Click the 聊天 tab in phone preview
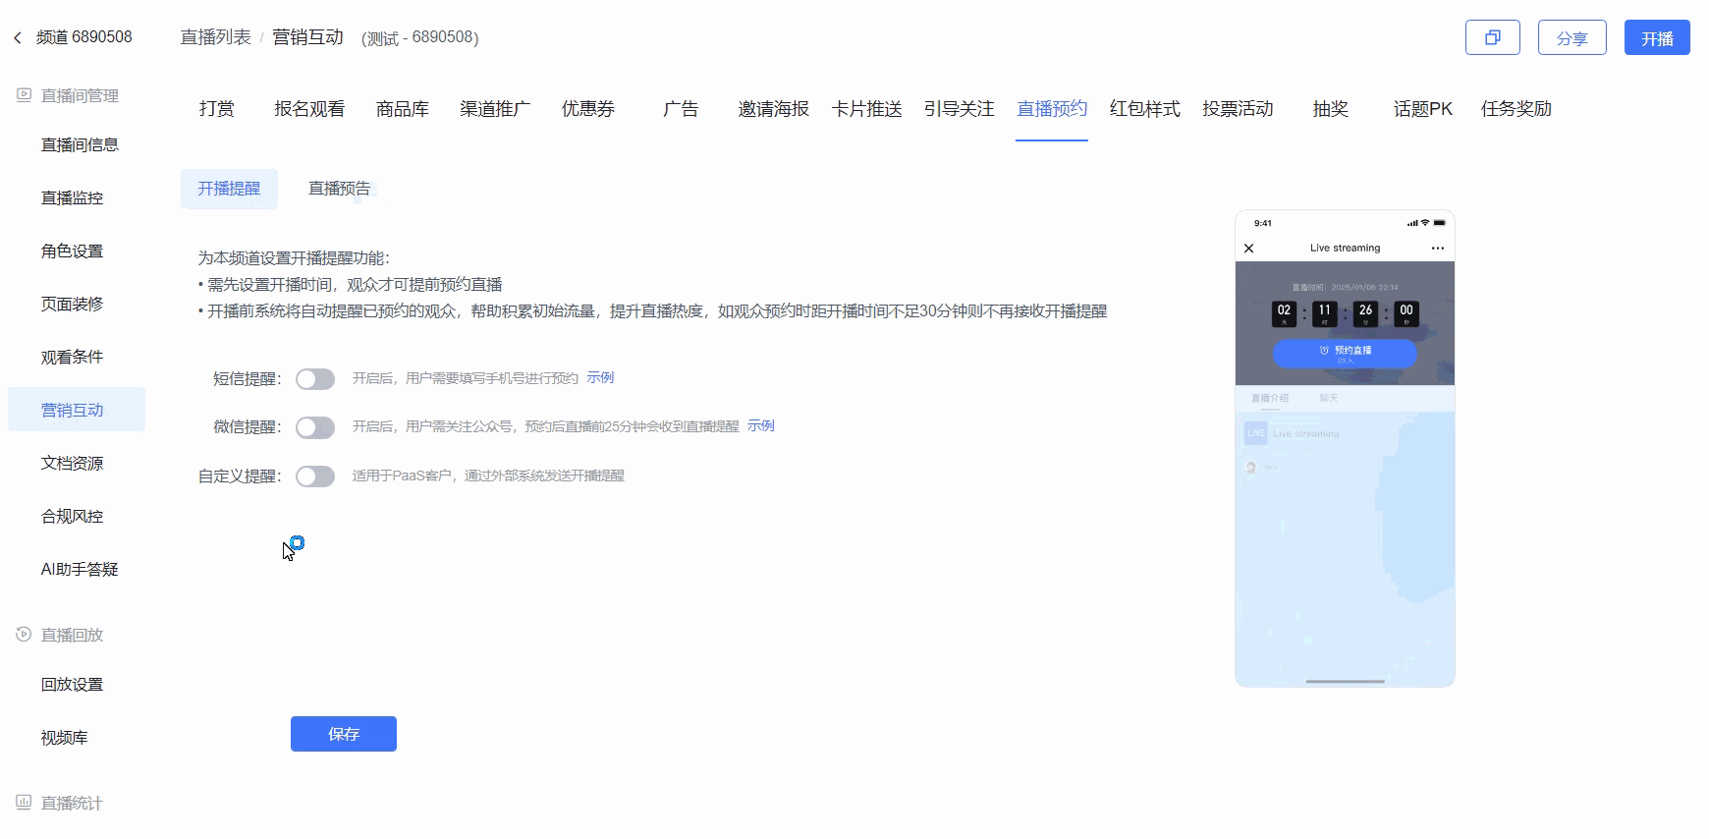 [x=1329, y=399]
